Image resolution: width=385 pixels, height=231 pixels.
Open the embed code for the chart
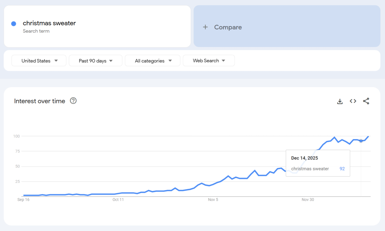[x=353, y=101]
